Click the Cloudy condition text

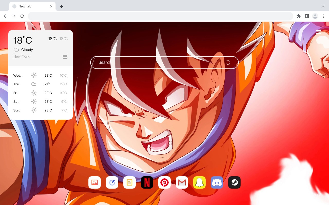(27, 50)
